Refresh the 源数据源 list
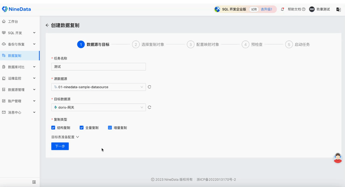The height and width of the screenshot is (187, 345). (x=149, y=87)
